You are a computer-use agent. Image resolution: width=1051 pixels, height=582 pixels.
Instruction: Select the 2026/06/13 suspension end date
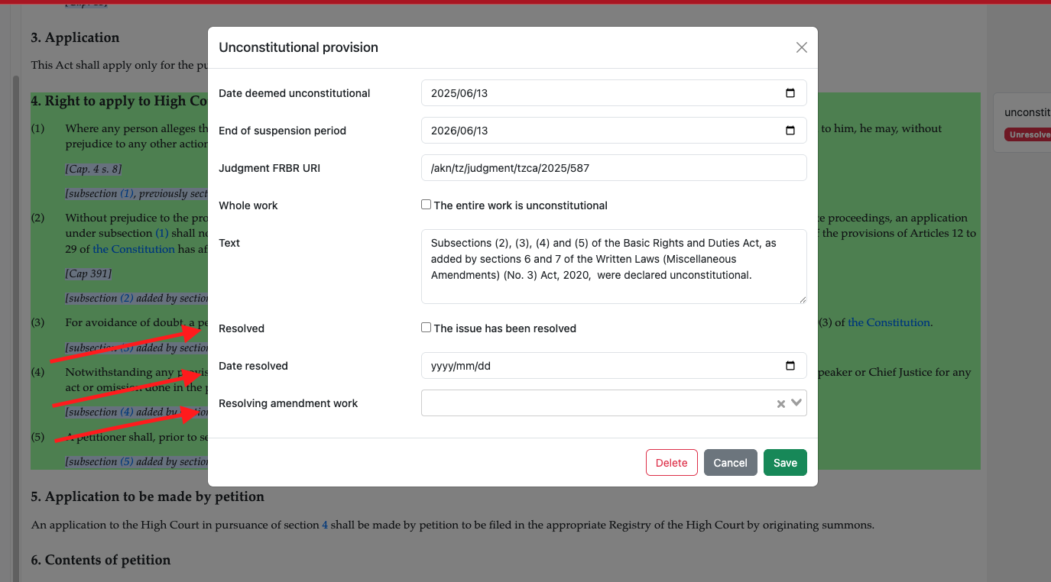459,131
